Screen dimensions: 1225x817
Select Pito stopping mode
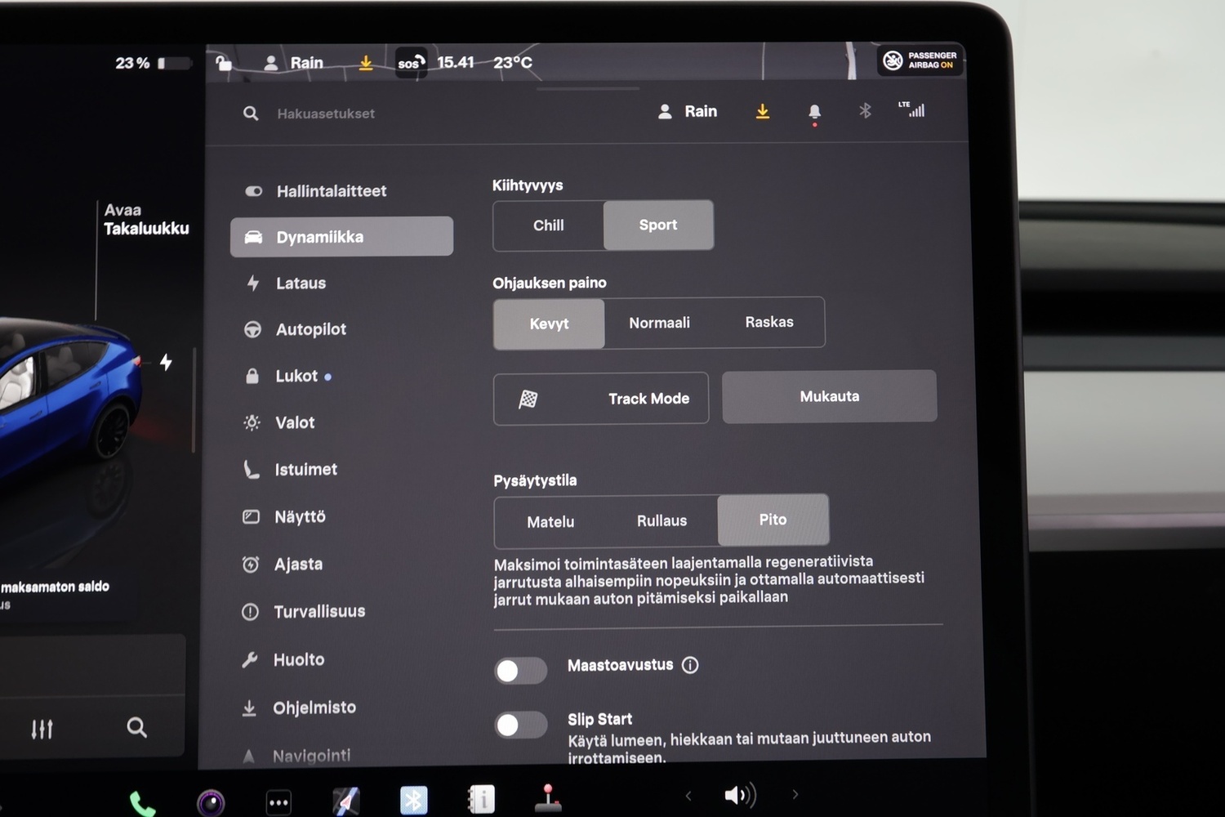[773, 520]
